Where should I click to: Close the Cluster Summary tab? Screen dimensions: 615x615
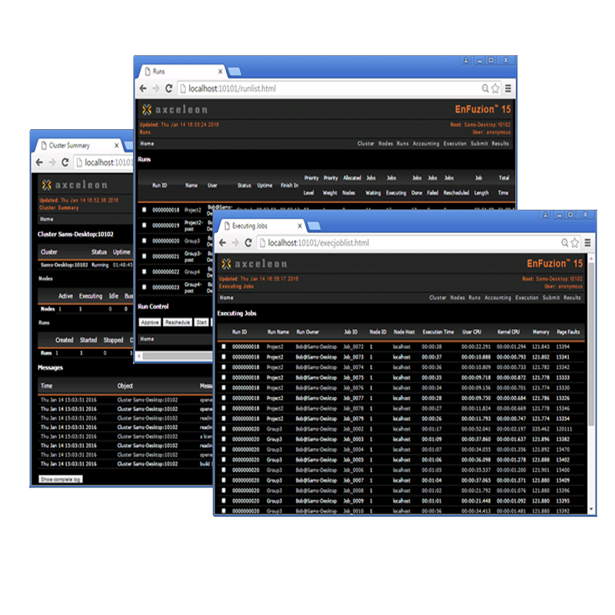tap(117, 145)
